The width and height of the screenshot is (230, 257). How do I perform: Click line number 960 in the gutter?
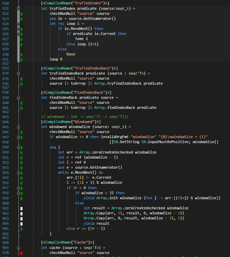[x=5, y=203]
